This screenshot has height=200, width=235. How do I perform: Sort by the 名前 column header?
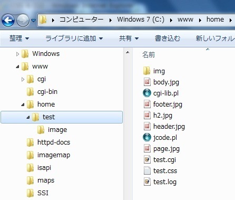pos(149,55)
